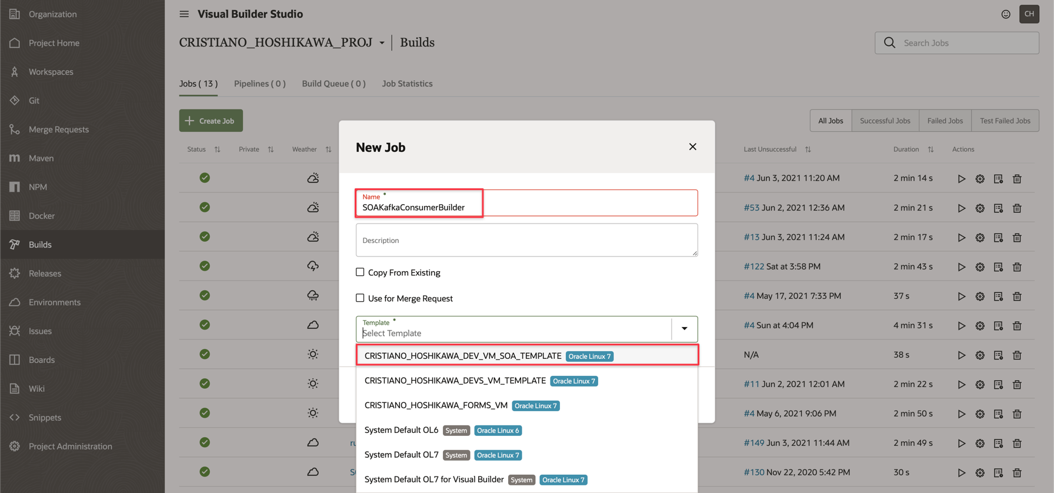This screenshot has width=1054, height=493.
Task: Run the job lasting 38 s
Action: pos(962,355)
